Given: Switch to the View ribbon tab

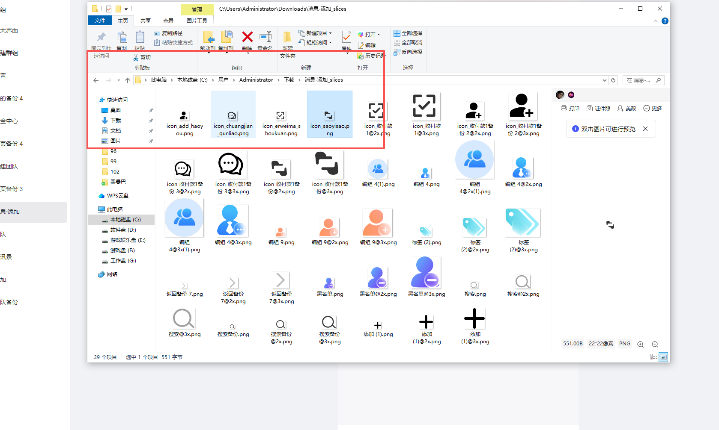Looking at the screenshot, I should click(x=168, y=21).
